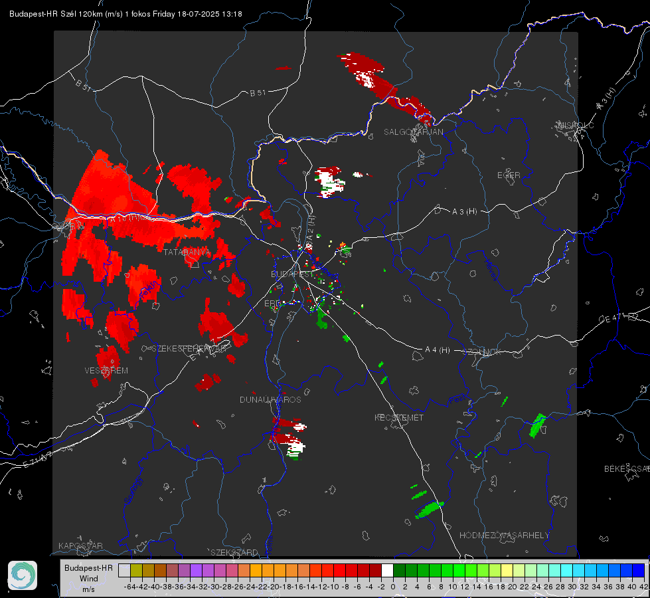650x598 pixels.
Task: Click the yellow legend swatch above 18
Action: pos(507,571)
